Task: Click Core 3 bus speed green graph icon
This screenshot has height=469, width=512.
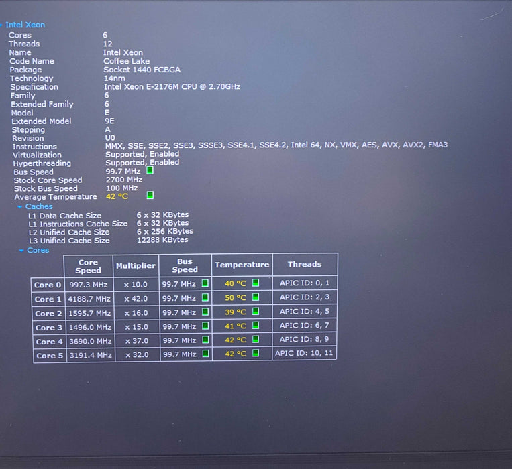Action: [205, 326]
